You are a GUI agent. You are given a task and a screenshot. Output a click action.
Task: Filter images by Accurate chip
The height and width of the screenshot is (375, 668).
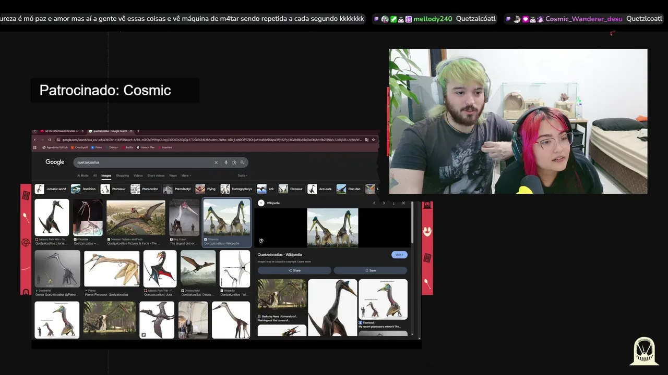tap(320, 189)
